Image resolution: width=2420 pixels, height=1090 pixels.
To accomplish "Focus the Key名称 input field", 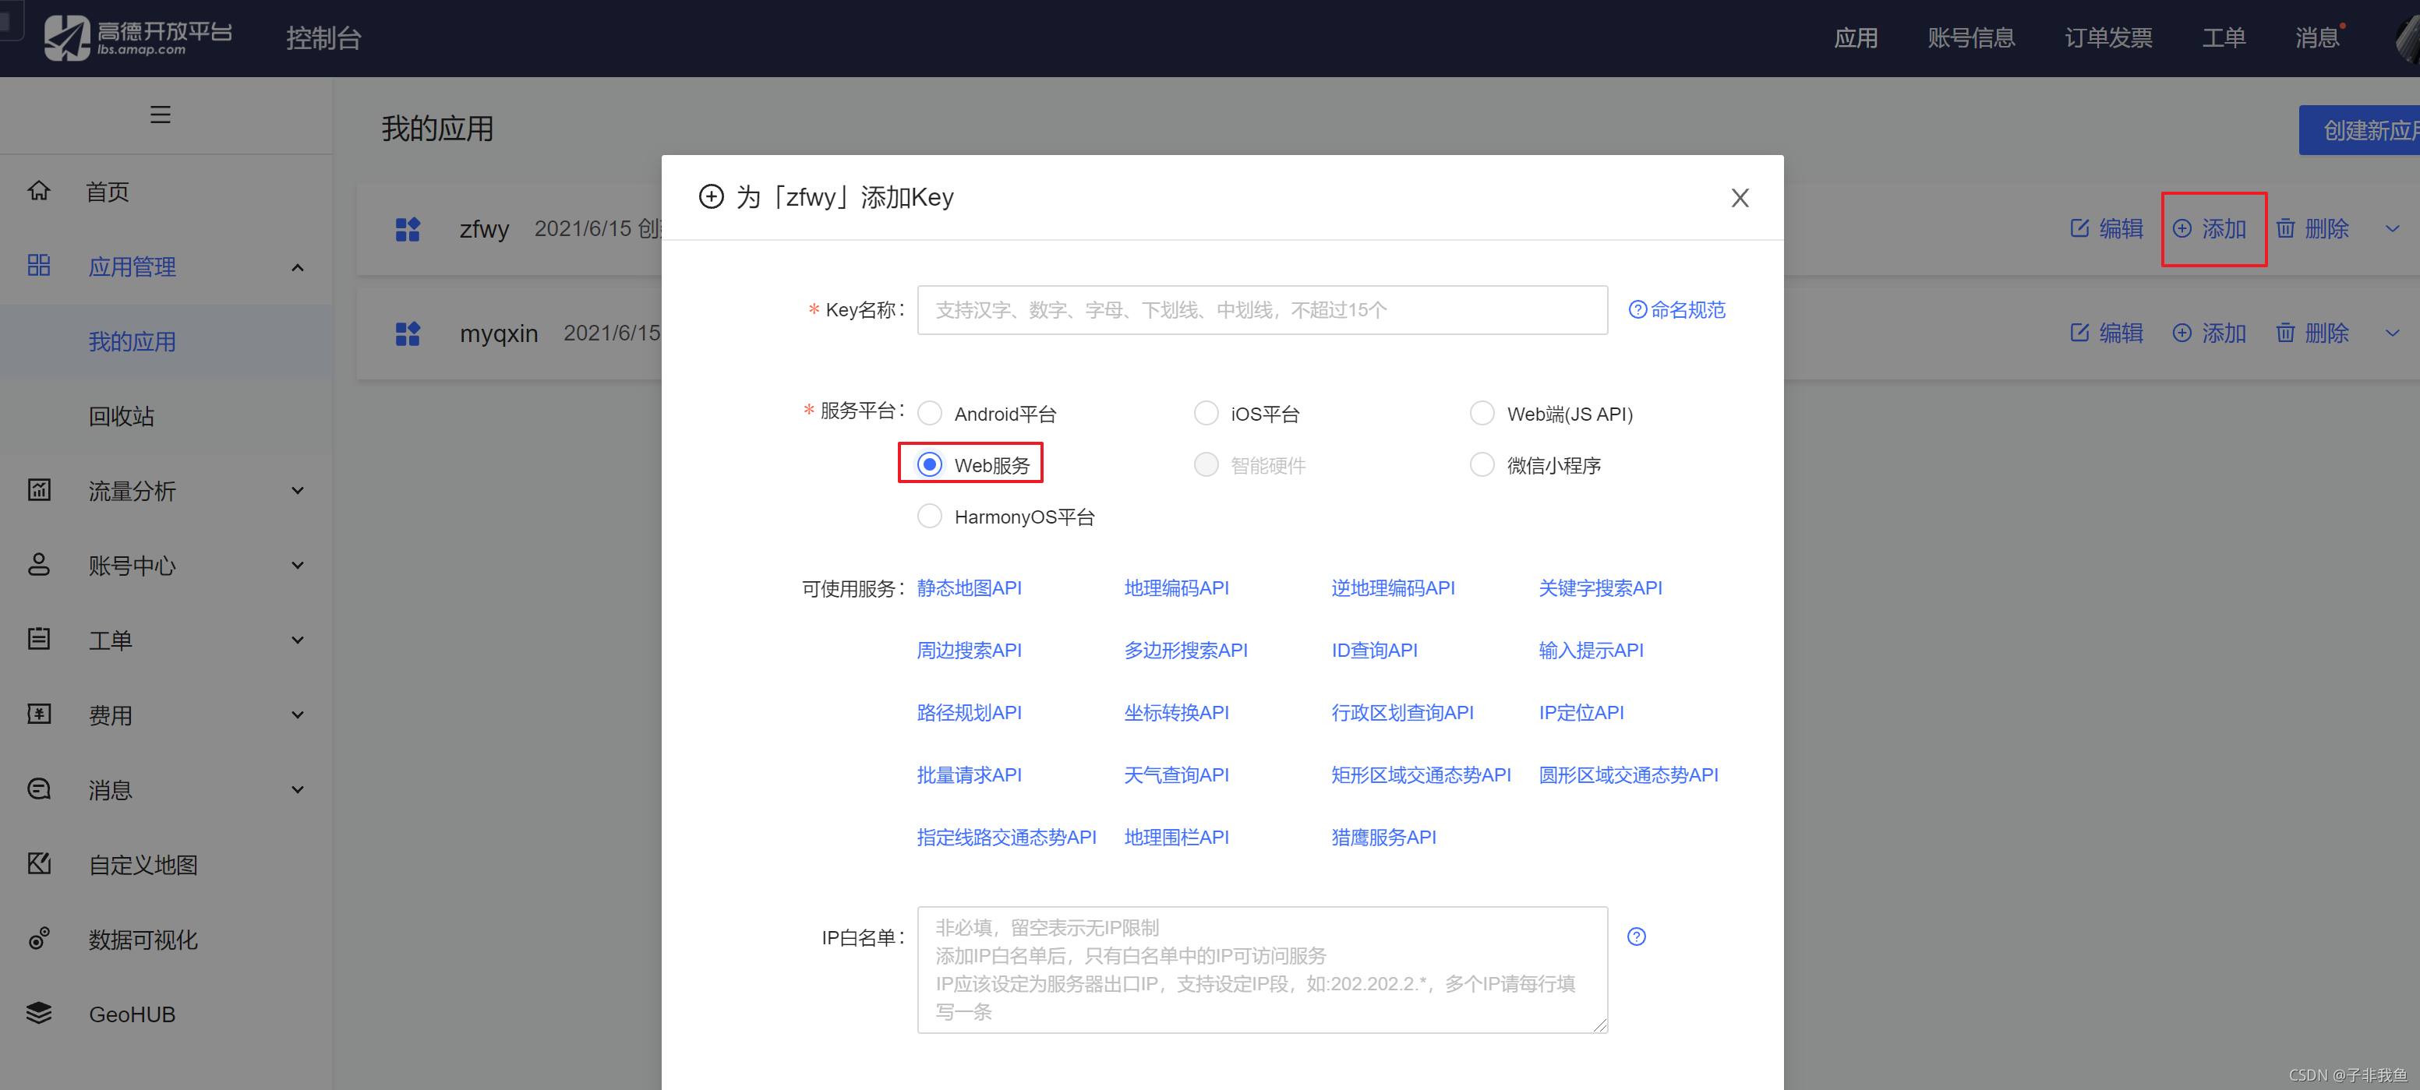I will point(1262,310).
